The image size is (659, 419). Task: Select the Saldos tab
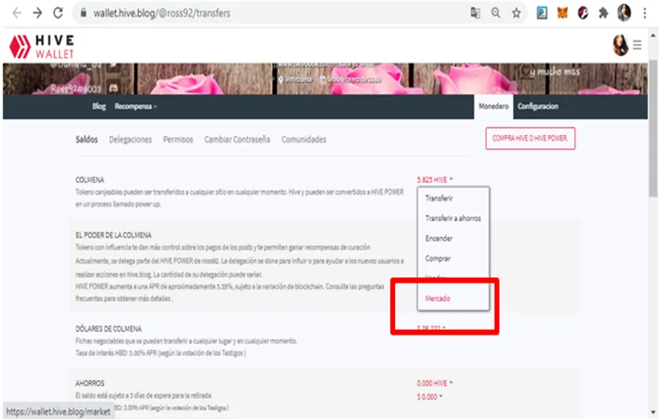(x=87, y=140)
